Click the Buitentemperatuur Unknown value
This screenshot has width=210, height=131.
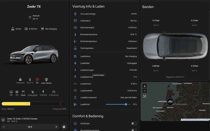coord(133,41)
